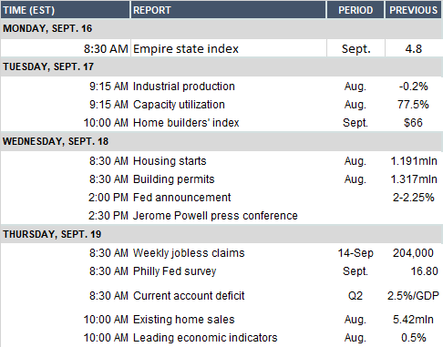Click the previous value 204,000

(x=413, y=253)
